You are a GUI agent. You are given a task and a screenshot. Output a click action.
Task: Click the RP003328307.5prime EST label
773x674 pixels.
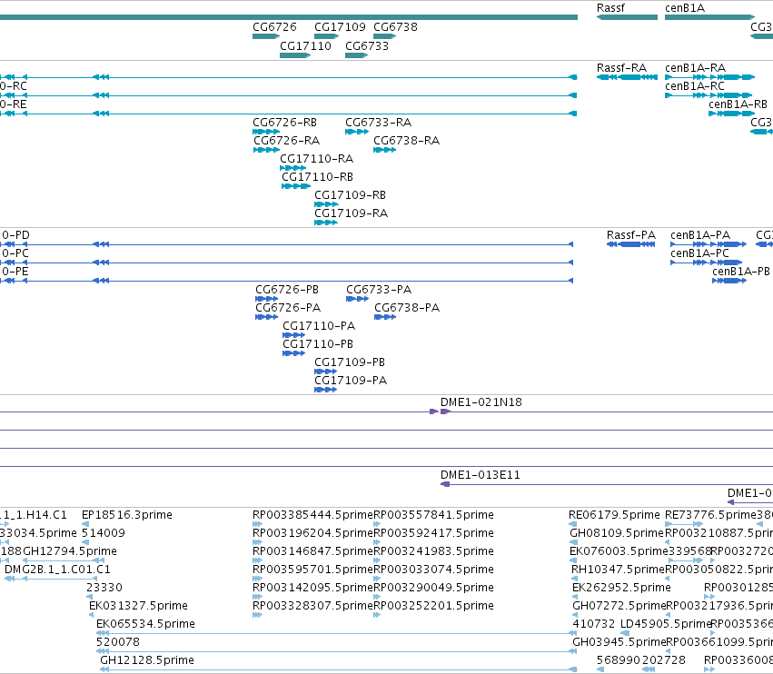click(x=312, y=606)
